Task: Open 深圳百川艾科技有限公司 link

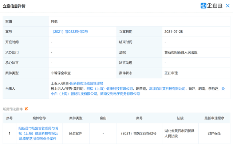Action: click(x=167, y=89)
